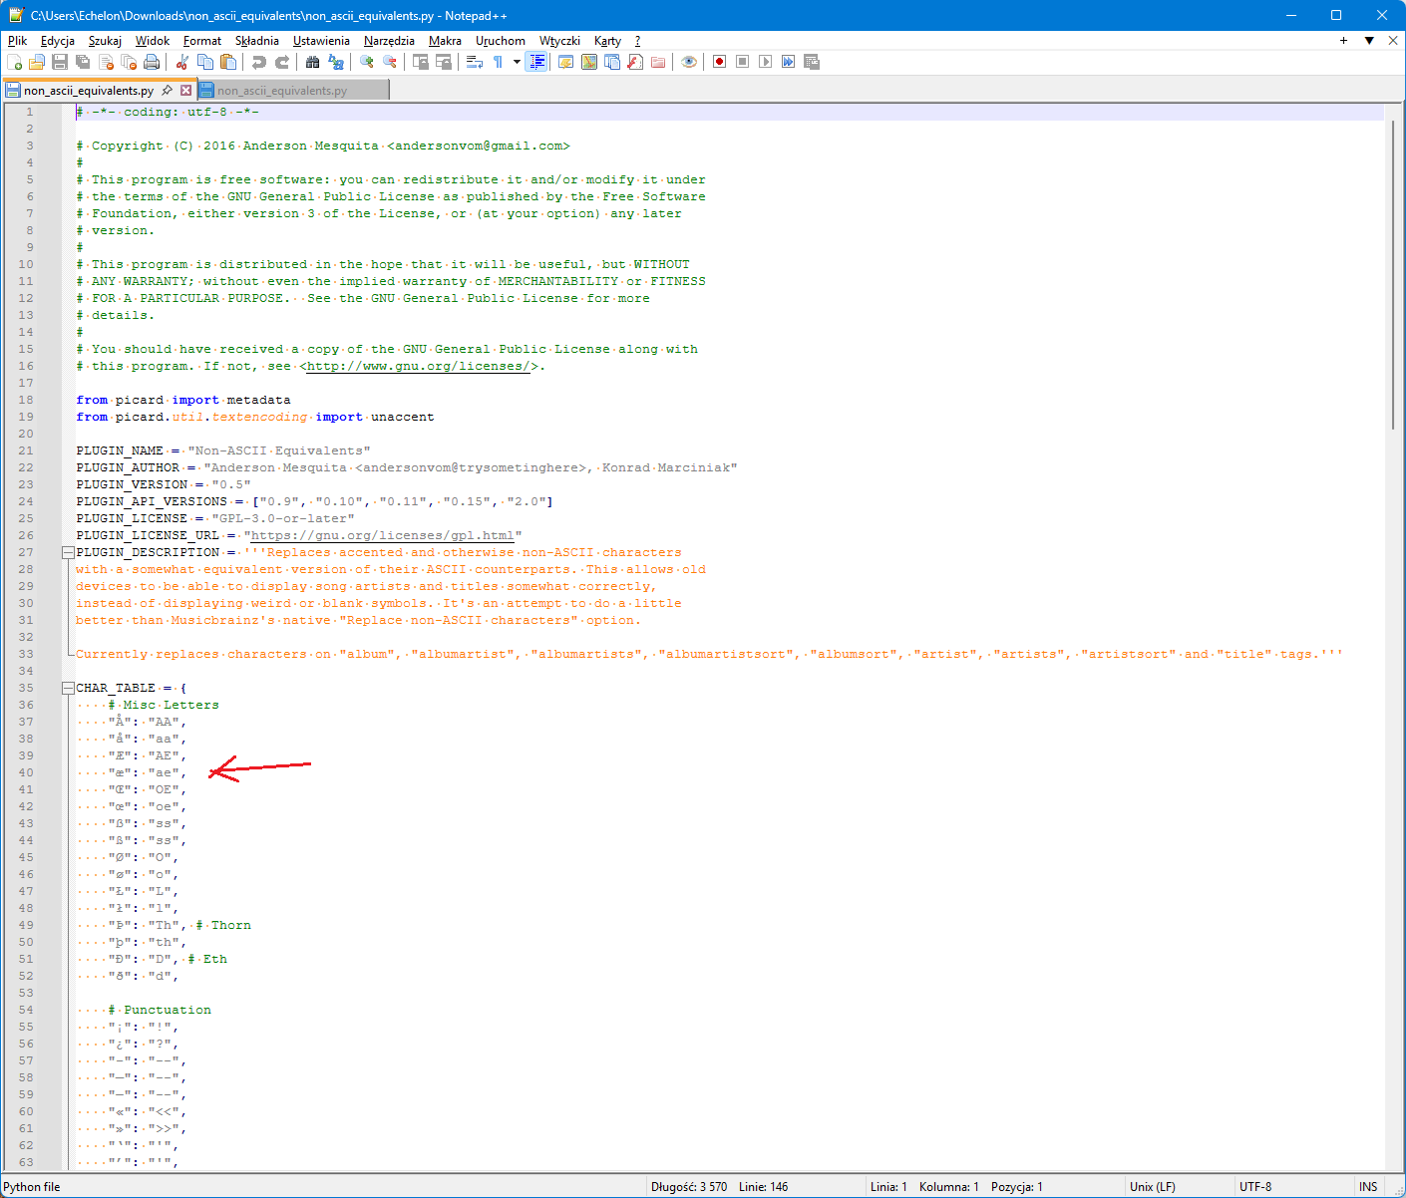Open Find with the binoculars icon
Viewport: 1406px width, 1198px height.
pos(312,62)
